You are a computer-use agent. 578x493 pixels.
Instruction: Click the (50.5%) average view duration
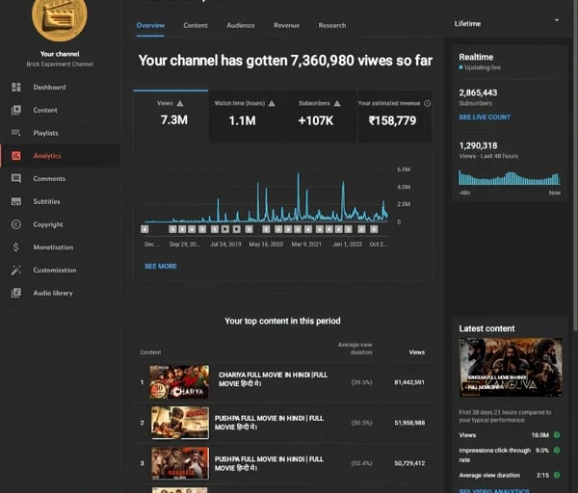pyautogui.click(x=361, y=423)
